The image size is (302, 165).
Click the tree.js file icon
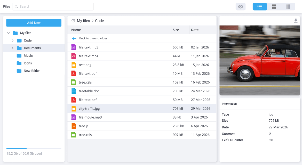(x=74, y=126)
